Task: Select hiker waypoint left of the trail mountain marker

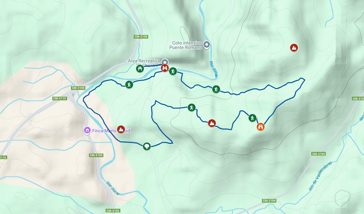Action: [x=192, y=107]
